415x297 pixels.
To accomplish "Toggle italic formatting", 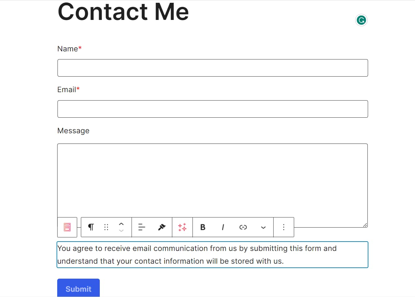I will [x=223, y=227].
